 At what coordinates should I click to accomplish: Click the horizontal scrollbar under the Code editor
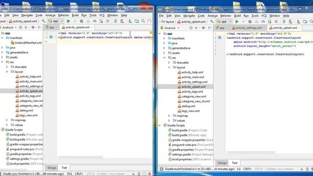click(251, 153)
